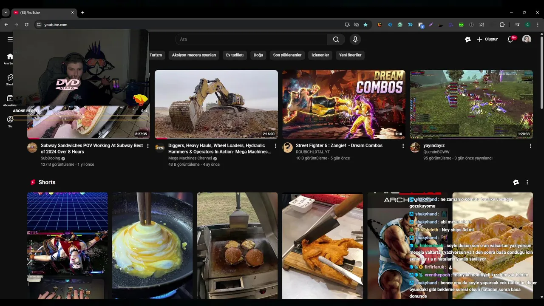
Task: Click the ROUBICHL9TAL-YT channel avatar
Action: (x=288, y=147)
